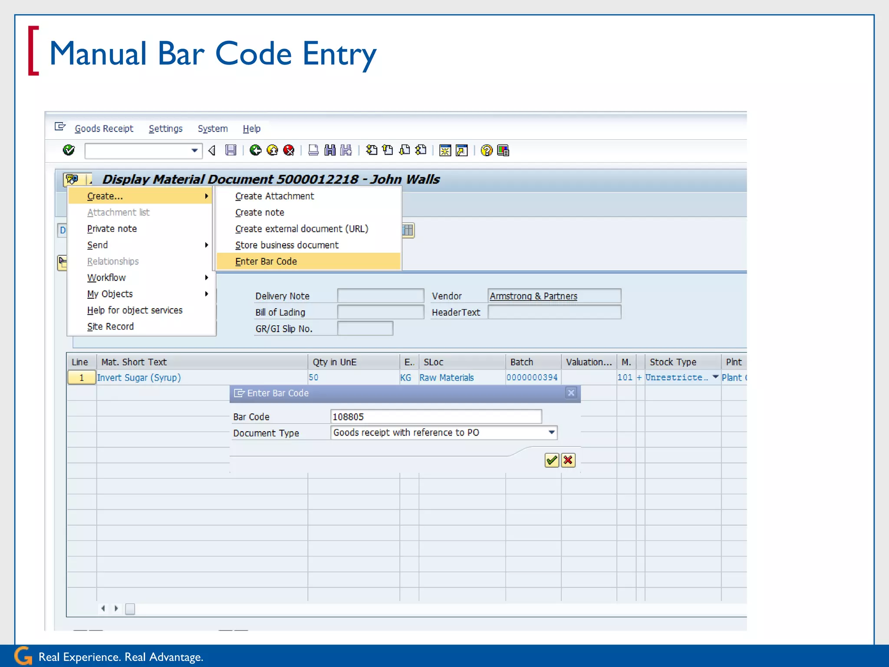889x667 pixels.
Task: Click batch number 0000000394 cell
Action: click(x=532, y=377)
